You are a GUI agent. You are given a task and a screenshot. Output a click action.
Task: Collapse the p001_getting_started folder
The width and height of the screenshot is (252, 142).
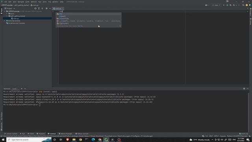[7, 16]
